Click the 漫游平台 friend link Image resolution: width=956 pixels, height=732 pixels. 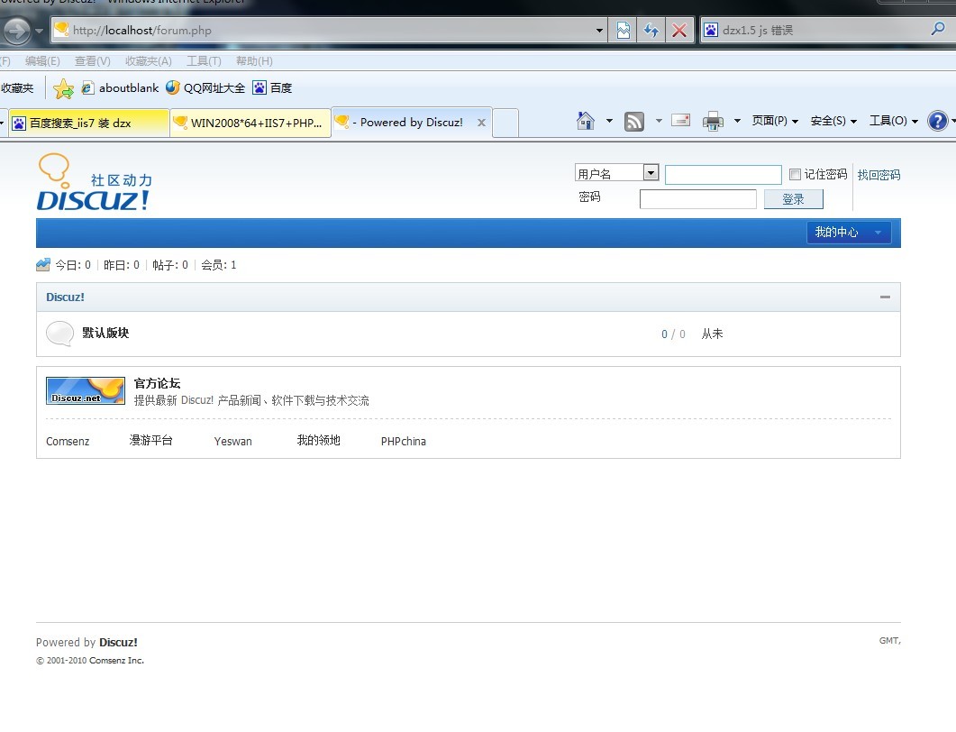(x=150, y=441)
